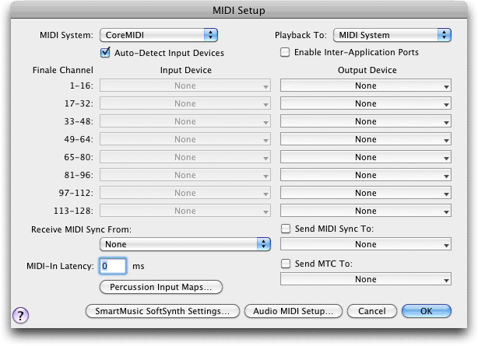Click the purple help question mark icon
Screen dimensions: 478x346
[x=20, y=315]
